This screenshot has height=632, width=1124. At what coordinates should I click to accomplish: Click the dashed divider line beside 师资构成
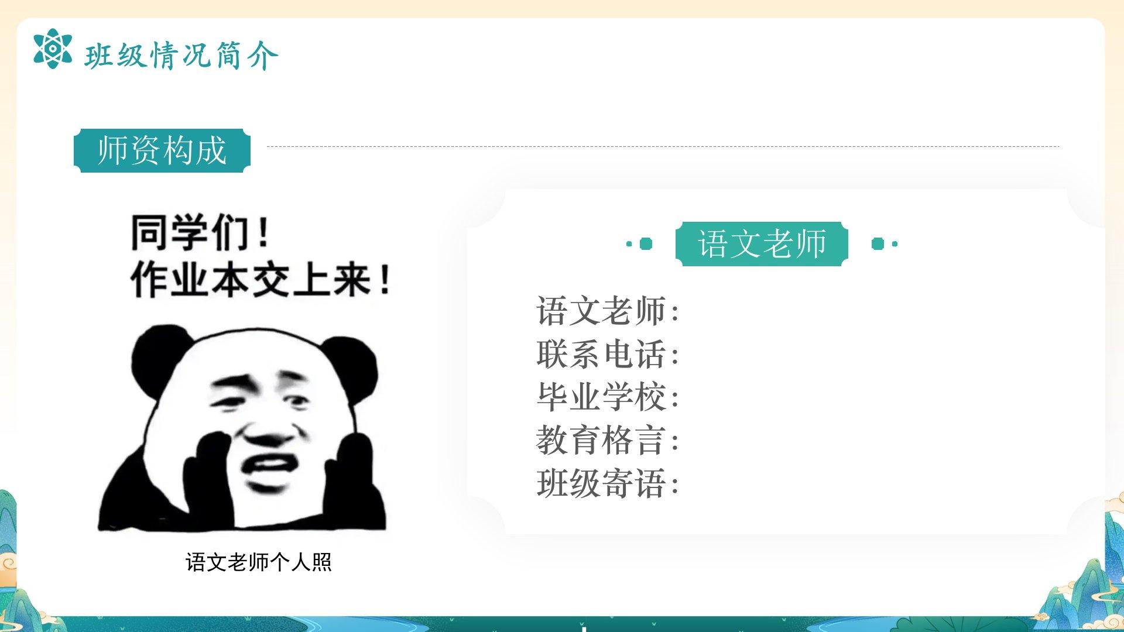click(x=663, y=146)
